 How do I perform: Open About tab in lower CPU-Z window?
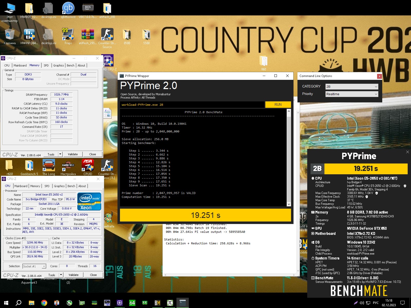(x=82, y=186)
